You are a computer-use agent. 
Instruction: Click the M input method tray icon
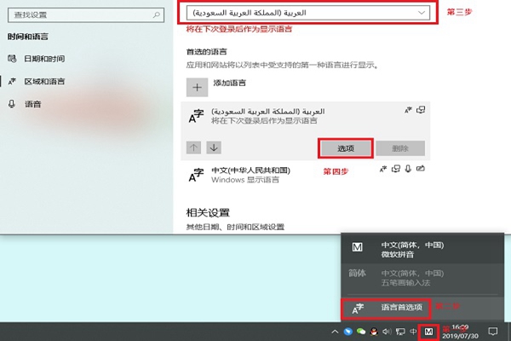[428, 332]
